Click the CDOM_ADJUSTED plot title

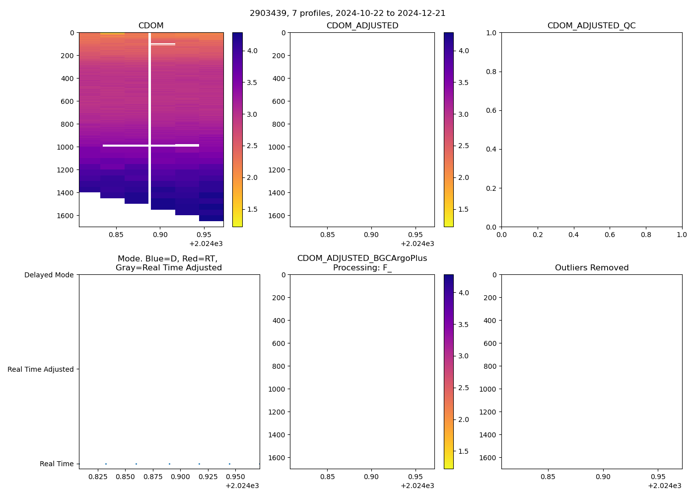point(362,26)
